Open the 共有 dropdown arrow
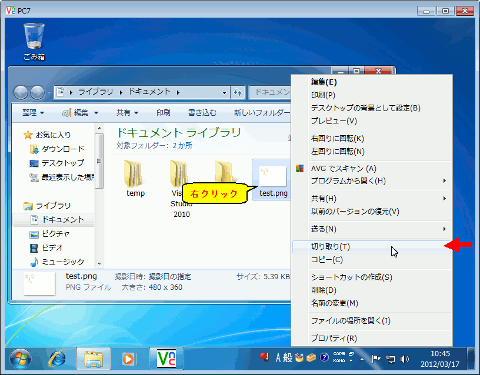480x375 pixels. click(x=135, y=112)
